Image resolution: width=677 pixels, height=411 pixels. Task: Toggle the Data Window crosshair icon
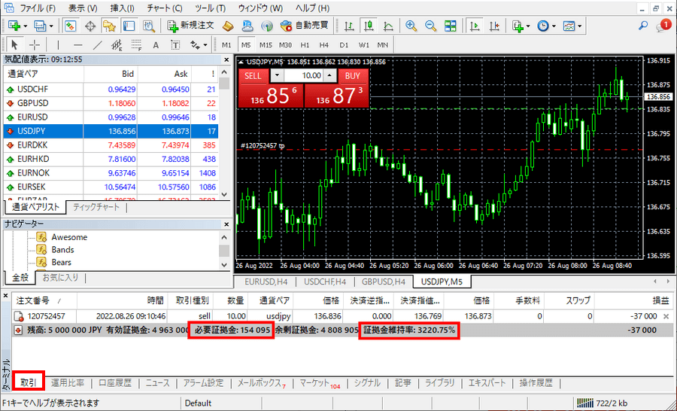pos(90,26)
